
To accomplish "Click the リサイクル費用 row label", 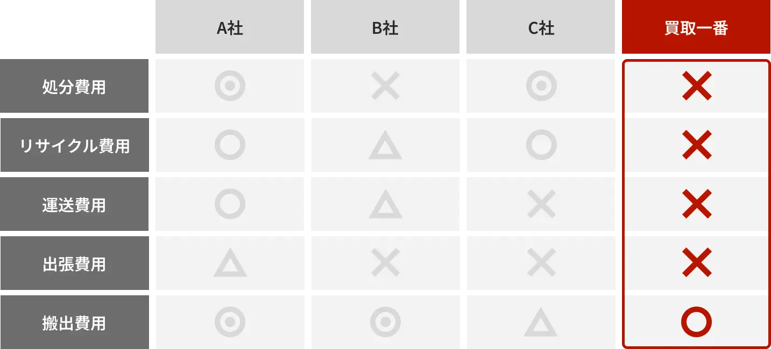I will [74, 146].
